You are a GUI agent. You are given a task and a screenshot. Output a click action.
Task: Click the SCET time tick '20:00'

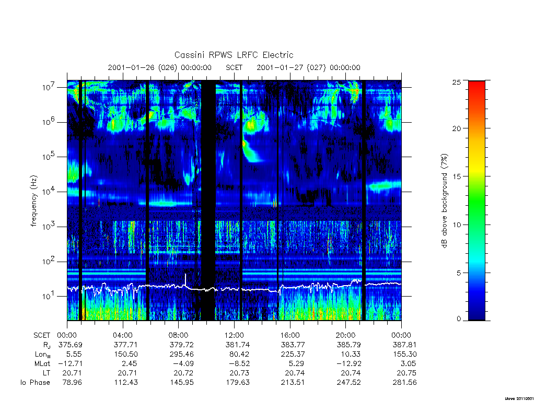(x=346, y=335)
